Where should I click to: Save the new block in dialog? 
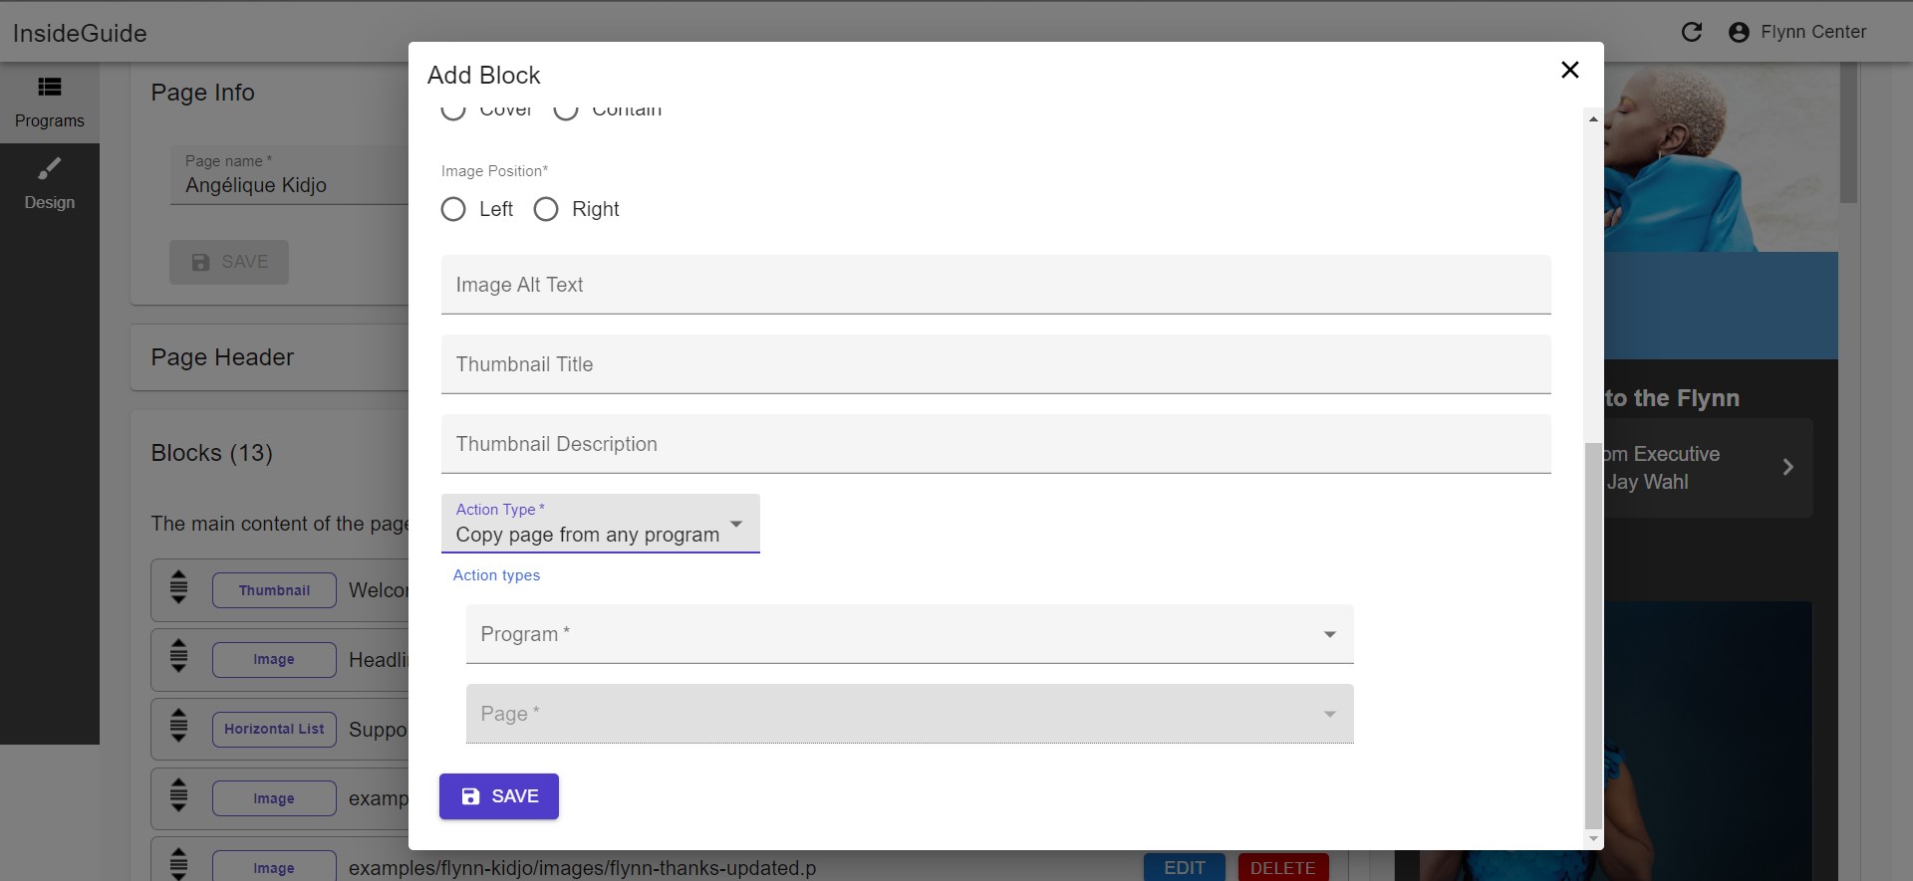coord(498,796)
